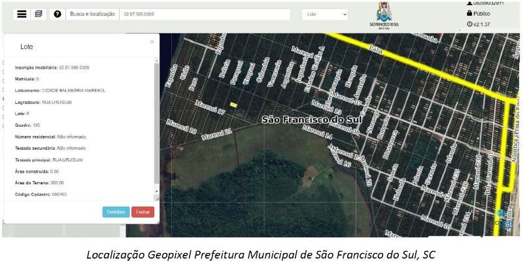The height and width of the screenshot is (266, 523).
Task: Click the scrollbar down arrow in Lote panel
Action: (157, 191)
